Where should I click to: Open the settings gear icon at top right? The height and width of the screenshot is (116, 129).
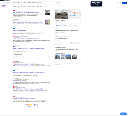(x=118, y=3)
